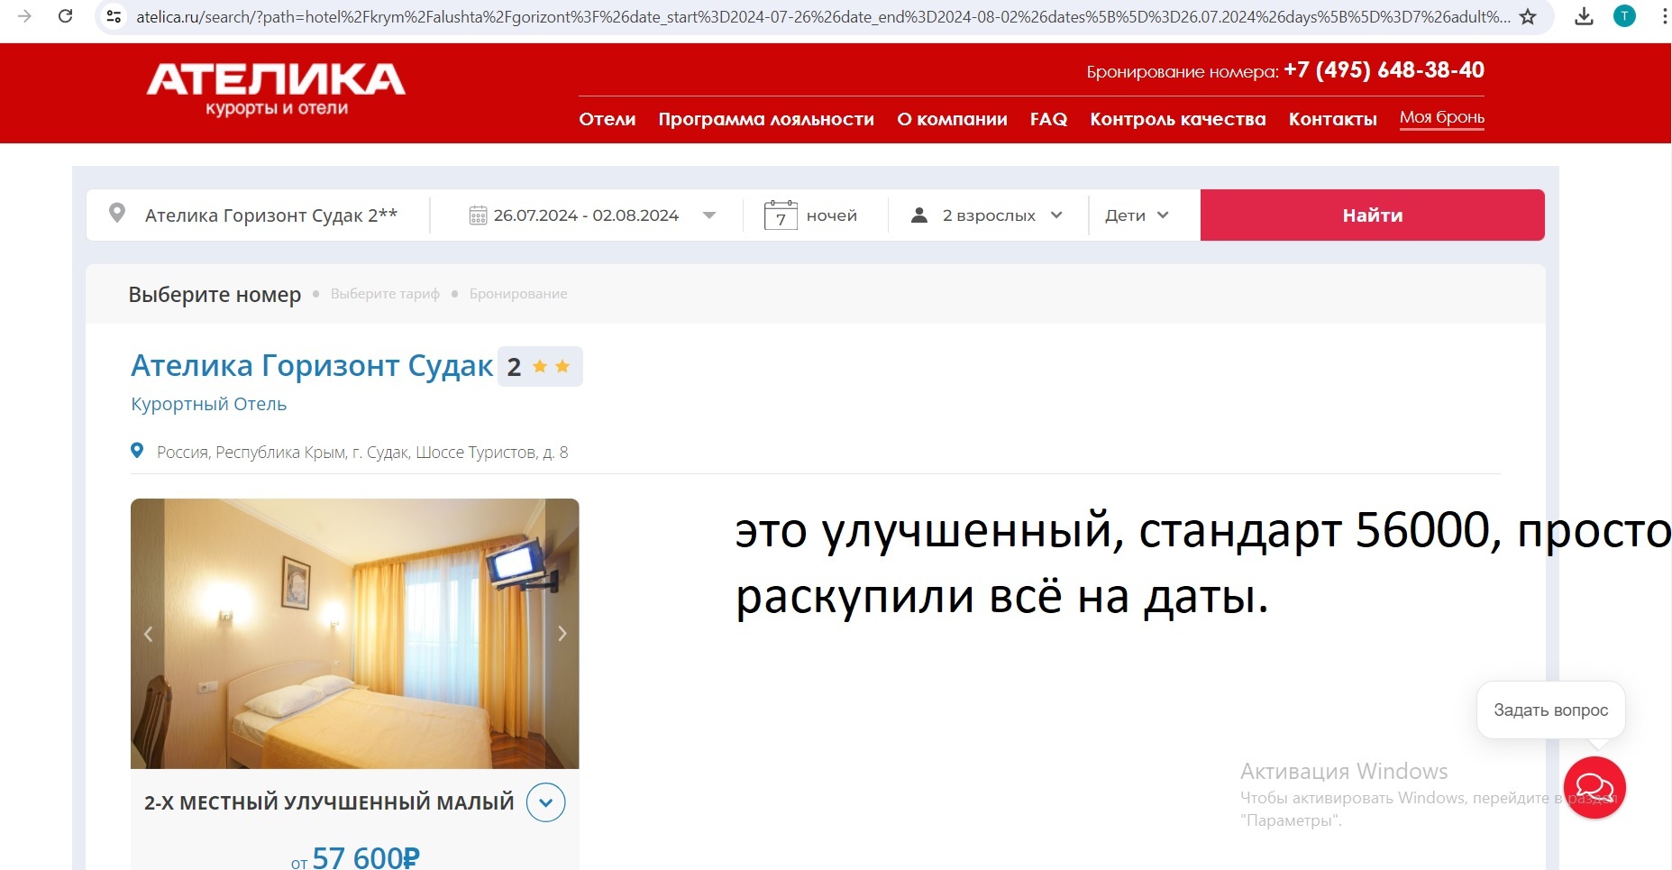Open the Chrome three-dot menu
The width and height of the screenshot is (1672, 870).
pyautogui.click(x=1664, y=16)
